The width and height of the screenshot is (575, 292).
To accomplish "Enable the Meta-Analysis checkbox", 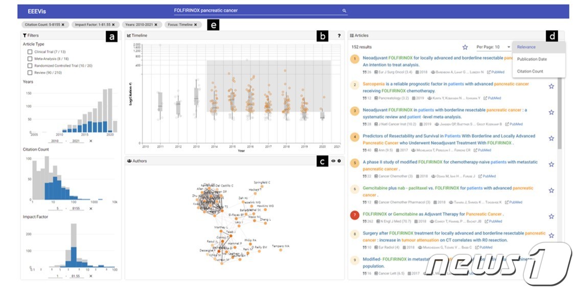I will [x=30, y=59].
